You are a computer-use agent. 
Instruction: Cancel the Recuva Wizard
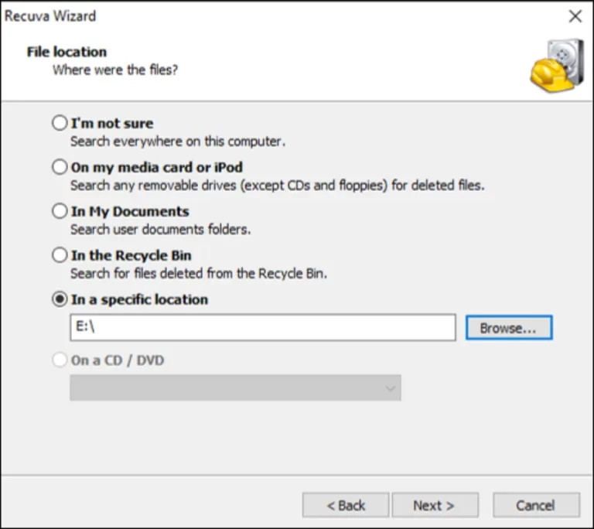coord(536,505)
